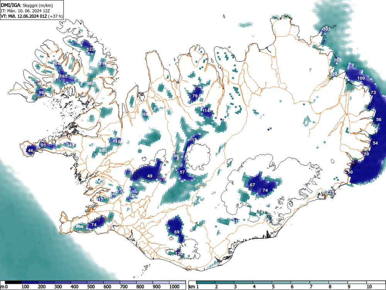Click the map value 808 on Reykjanes
The width and height of the screenshot is (386, 290).
80,227
